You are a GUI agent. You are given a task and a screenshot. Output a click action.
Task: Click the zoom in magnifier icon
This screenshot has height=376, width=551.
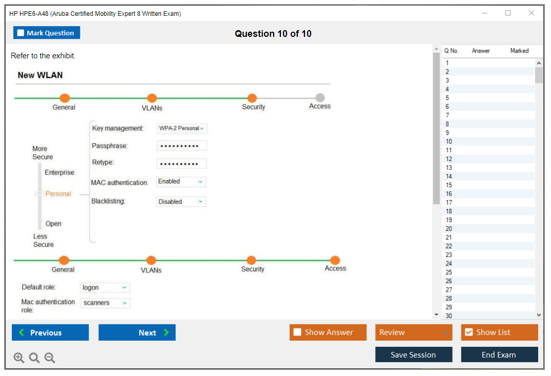(18, 358)
